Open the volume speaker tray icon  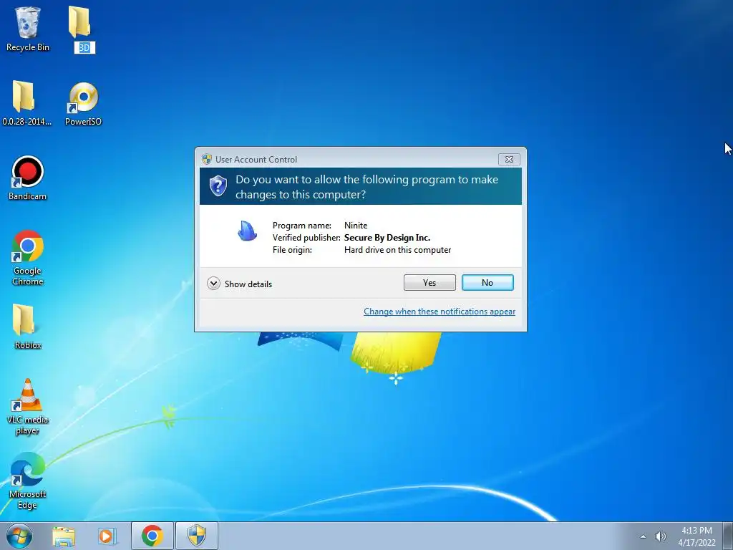(x=660, y=536)
